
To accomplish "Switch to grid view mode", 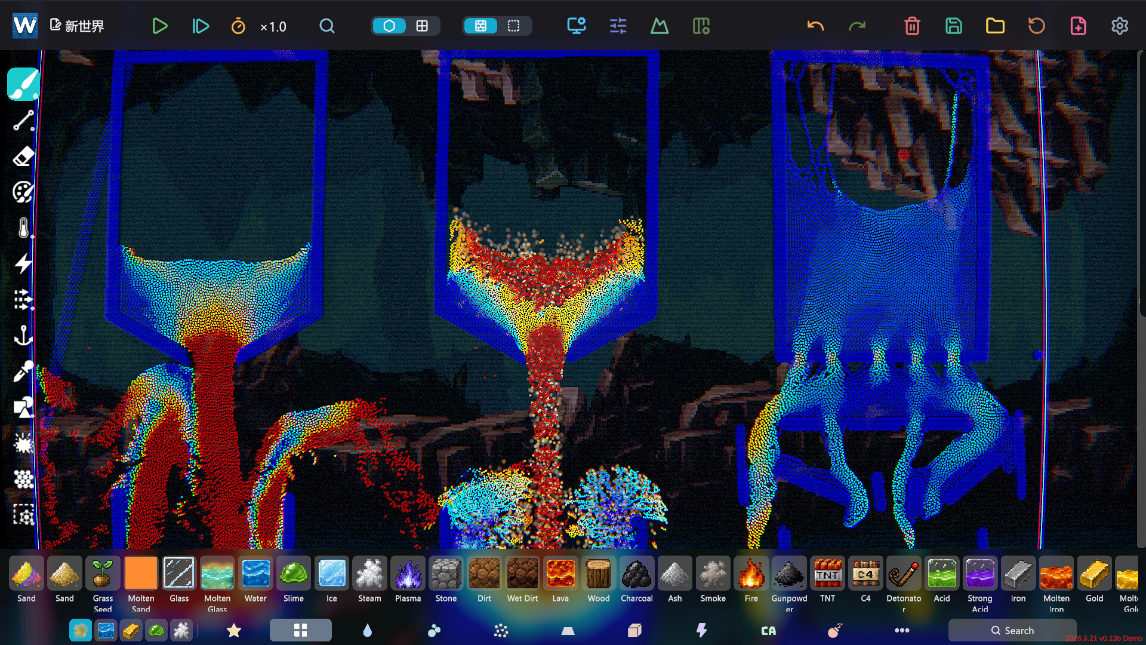I will coord(422,26).
